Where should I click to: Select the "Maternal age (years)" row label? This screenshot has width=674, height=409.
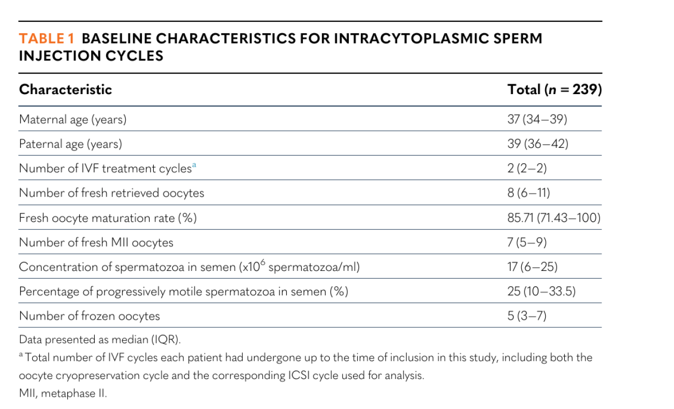click(x=72, y=119)
